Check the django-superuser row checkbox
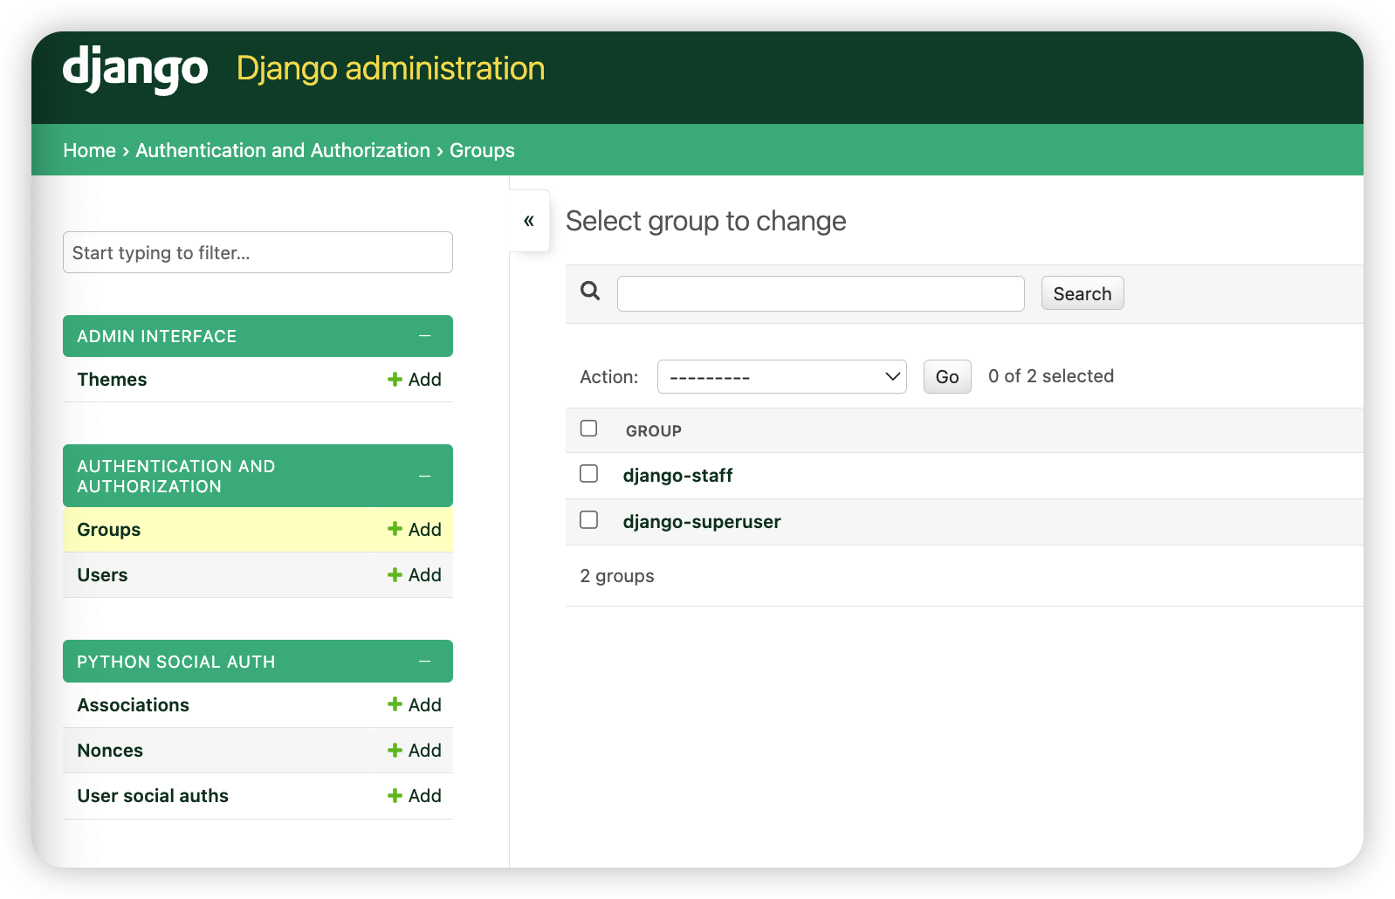1395x899 pixels. click(x=589, y=519)
